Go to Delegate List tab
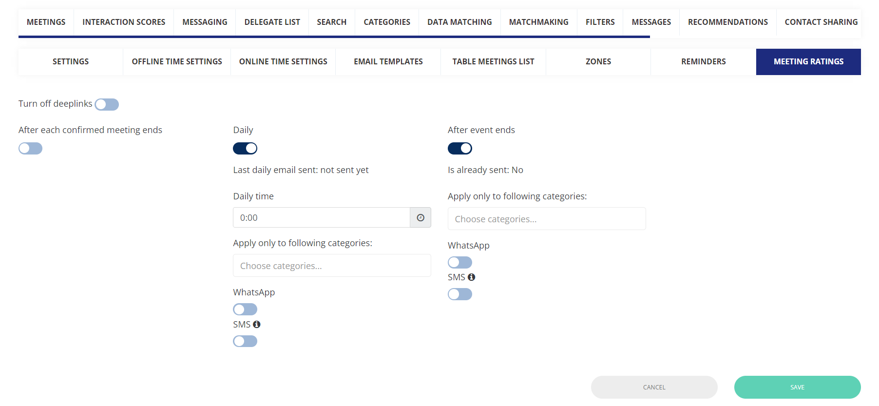Viewport: 879px width, 406px height. 272,22
